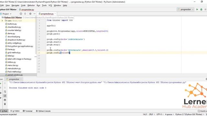Open the TODO tool window
This screenshot has height=116, width=207.
pyautogui.click(x=15, y=111)
